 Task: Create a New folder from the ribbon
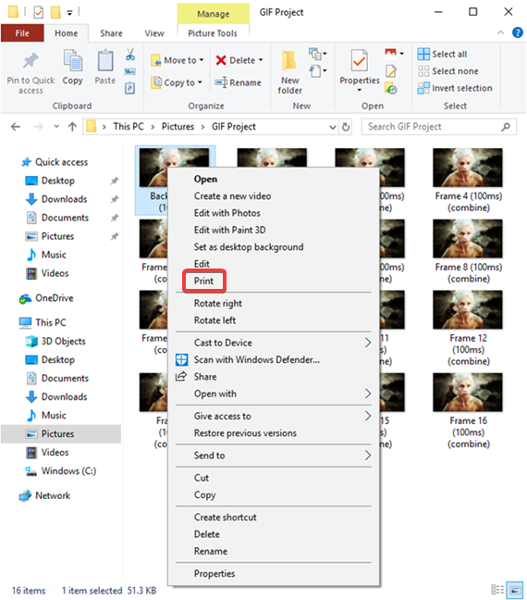(x=289, y=73)
